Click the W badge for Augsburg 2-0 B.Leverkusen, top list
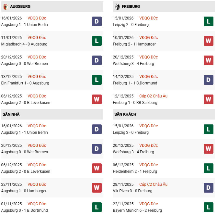This screenshot has width=217, height=216. click(x=97, y=99)
